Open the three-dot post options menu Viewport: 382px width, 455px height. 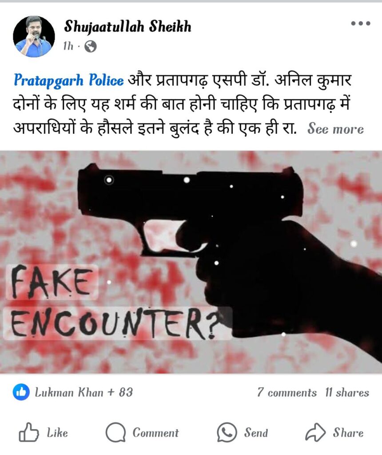click(361, 23)
